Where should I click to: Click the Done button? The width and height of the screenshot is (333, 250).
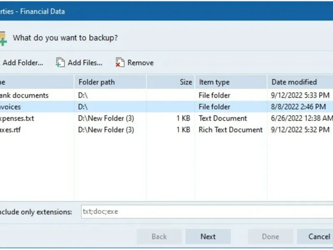(x=271, y=236)
